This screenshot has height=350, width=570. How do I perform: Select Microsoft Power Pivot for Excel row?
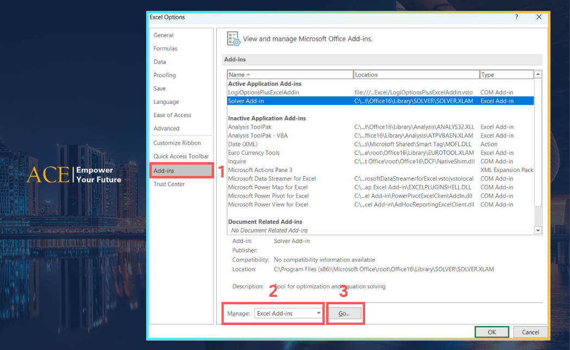pyautogui.click(x=268, y=196)
